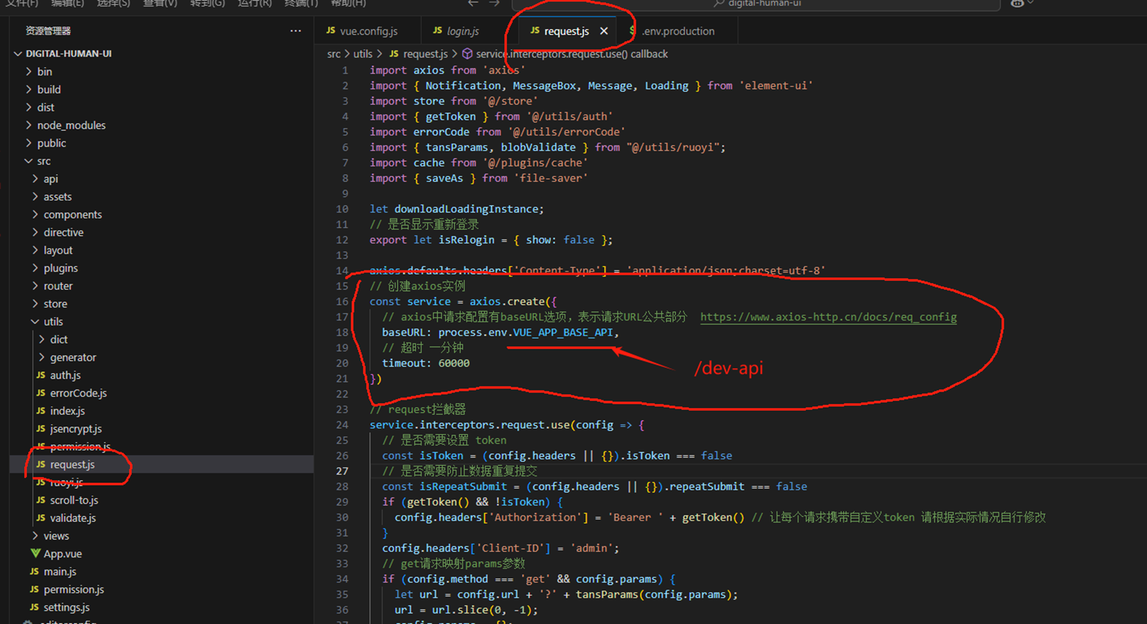
Task: Open the axios-http.cn docs link
Action: [828, 317]
